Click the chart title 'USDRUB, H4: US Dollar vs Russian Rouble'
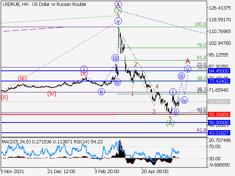The height and width of the screenshot is (176, 235). click(x=44, y=4)
